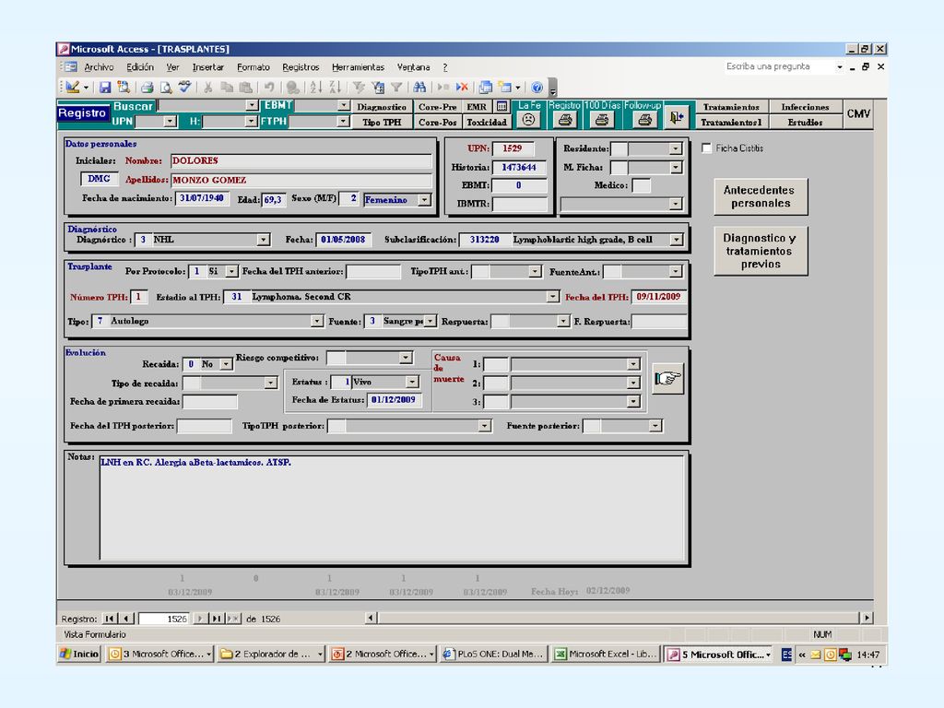Open the Toxicidad form button
The image size is (944, 708).
(487, 123)
